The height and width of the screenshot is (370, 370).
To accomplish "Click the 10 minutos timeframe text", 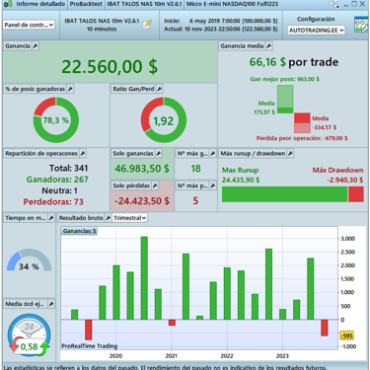I will [x=102, y=29].
